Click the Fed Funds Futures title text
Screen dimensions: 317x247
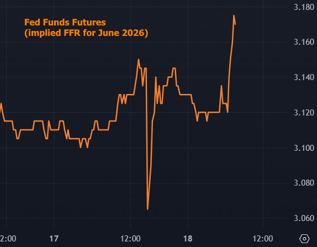(65, 22)
